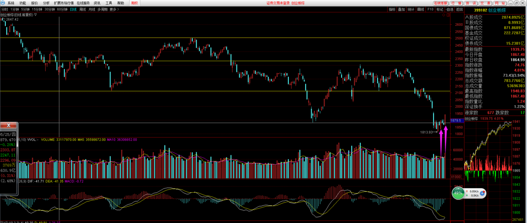Click the yellow 2100 horizontal level line
The width and height of the screenshot is (527, 223).
pyautogui.click(x=223, y=91)
